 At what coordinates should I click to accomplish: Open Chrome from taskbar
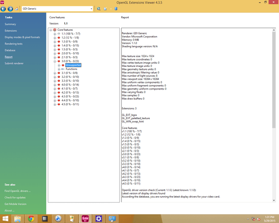[x=31, y=219]
